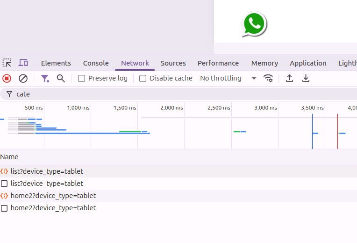The height and width of the screenshot is (243, 357).
Task: Click the 1,000 ms timeline label
Action: tap(78, 108)
